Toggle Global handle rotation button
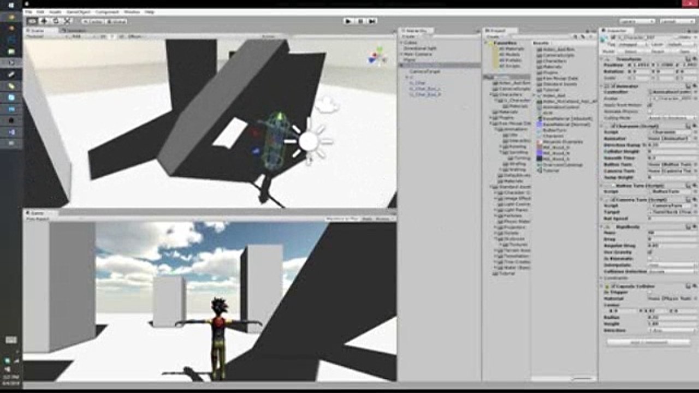This screenshot has height=393, width=699. point(116,21)
